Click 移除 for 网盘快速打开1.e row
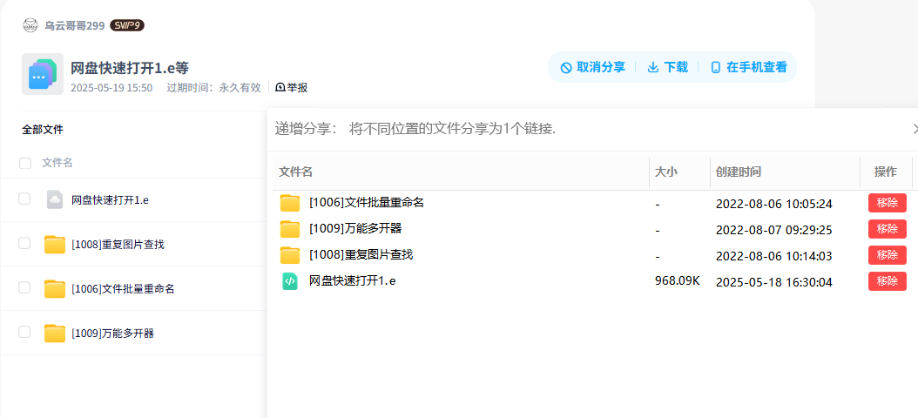Viewport: 918px width, 418px height. (887, 281)
